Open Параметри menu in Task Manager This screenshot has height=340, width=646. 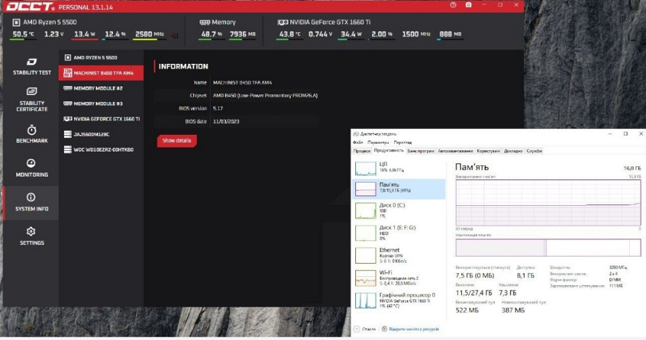[x=378, y=143]
